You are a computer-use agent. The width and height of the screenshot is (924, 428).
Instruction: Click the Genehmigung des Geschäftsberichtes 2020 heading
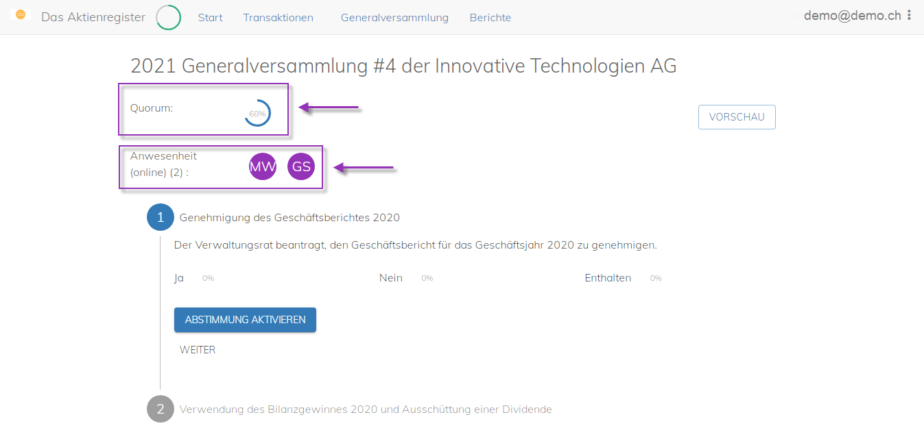coord(289,218)
